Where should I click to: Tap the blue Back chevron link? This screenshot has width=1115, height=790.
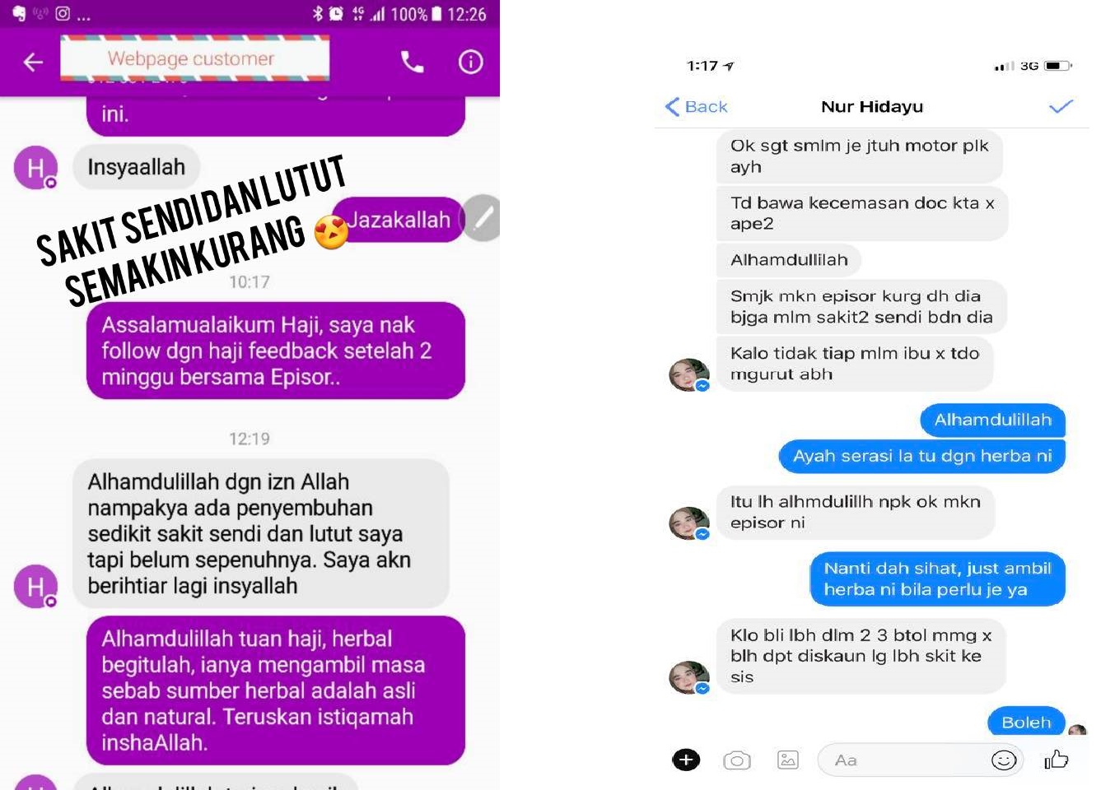(x=696, y=107)
